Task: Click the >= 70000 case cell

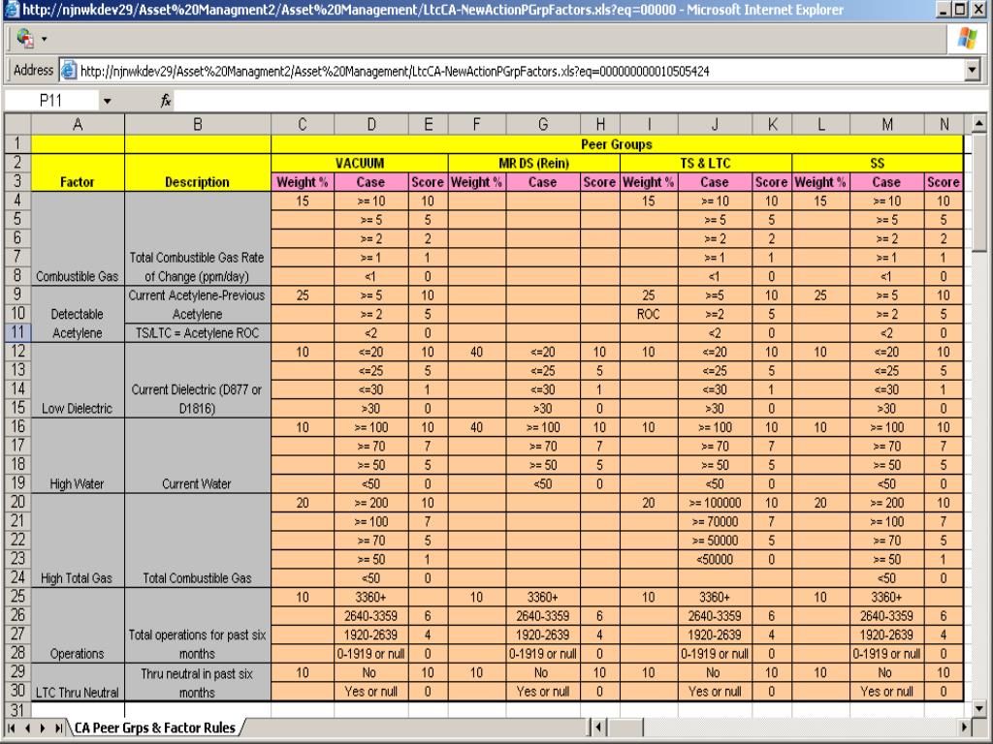Action: (x=715, y=522)
